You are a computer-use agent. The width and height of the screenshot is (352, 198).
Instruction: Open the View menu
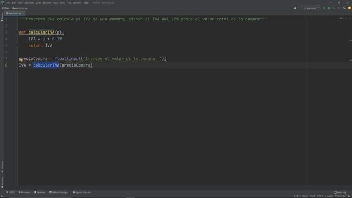[x=20, y=3]
